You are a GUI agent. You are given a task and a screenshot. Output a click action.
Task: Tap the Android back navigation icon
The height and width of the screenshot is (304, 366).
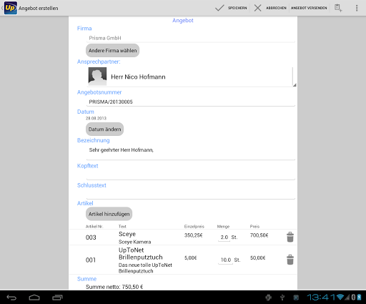[x=11, y=298]
